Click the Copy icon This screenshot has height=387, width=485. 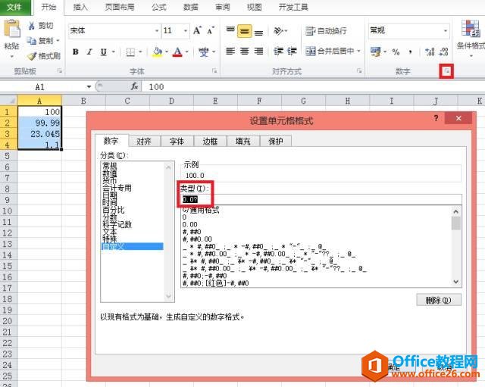tap(32, 40)
